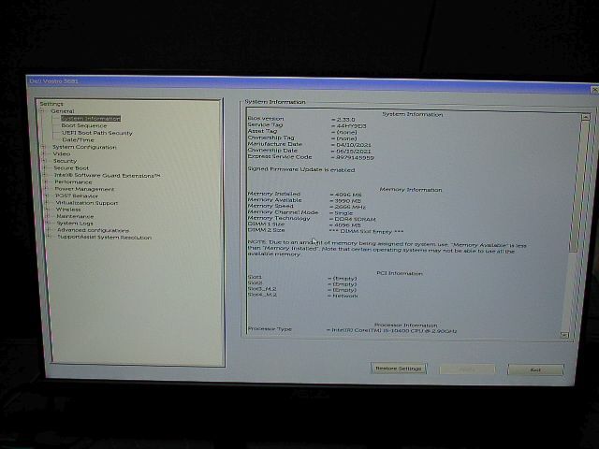Select SupportAssist System Resolution
This screenshot has height=449, width=599.
[104, 237]
